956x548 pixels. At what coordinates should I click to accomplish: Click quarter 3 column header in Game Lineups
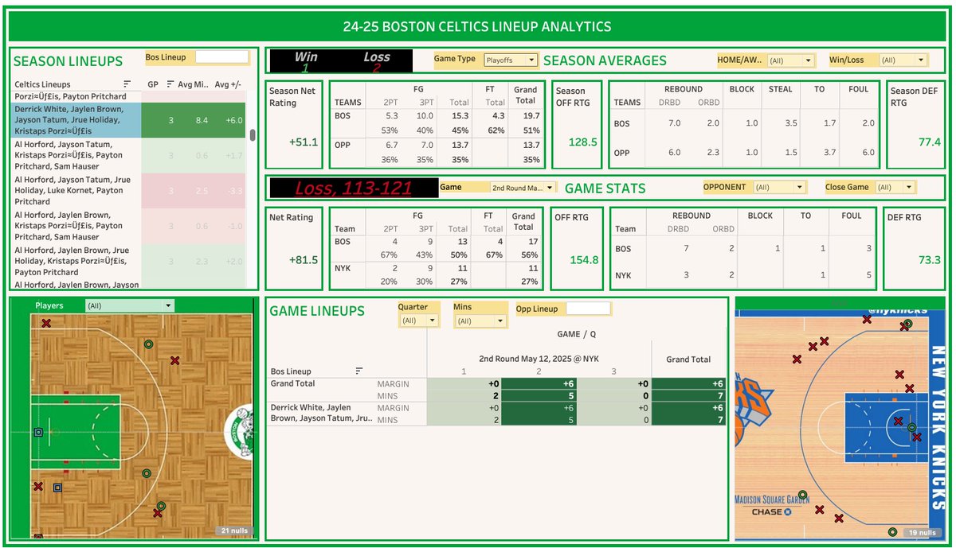(614, 371)
